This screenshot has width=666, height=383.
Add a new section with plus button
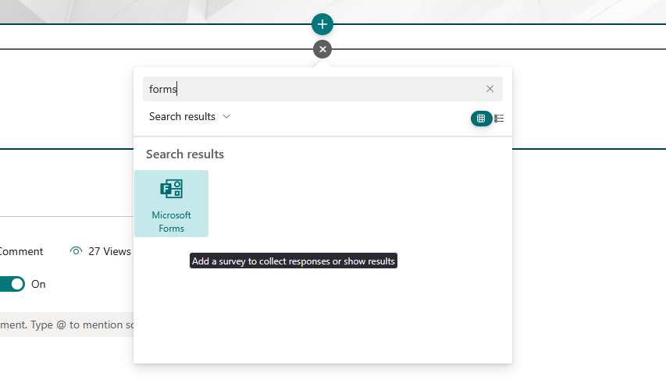(322, 24)
